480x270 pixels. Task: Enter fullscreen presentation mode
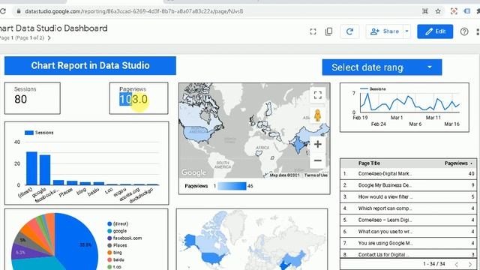pos(313,31)
